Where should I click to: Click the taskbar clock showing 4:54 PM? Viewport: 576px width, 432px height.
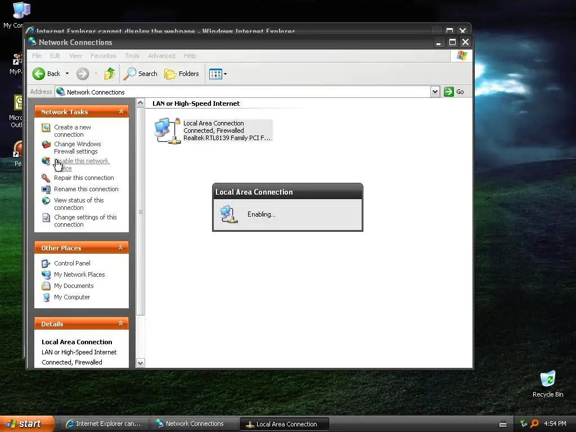tap(555, 424)
